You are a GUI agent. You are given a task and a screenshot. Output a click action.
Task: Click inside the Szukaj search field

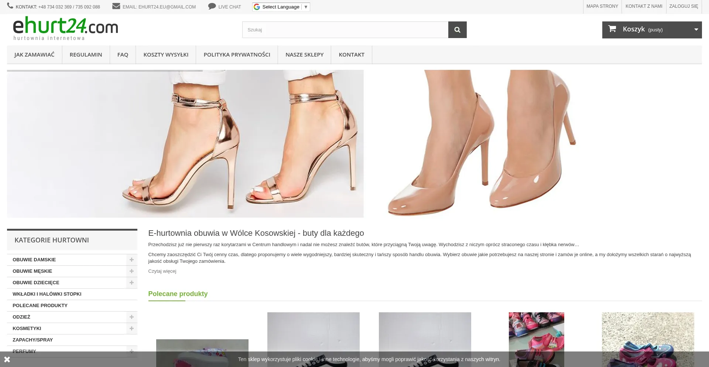coord(345,30)
